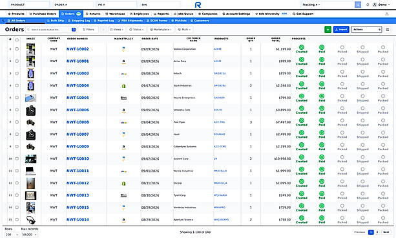Screen dimensions: 396x238
Task: Click the ORDER # search field at top
Action: (73, 5)
